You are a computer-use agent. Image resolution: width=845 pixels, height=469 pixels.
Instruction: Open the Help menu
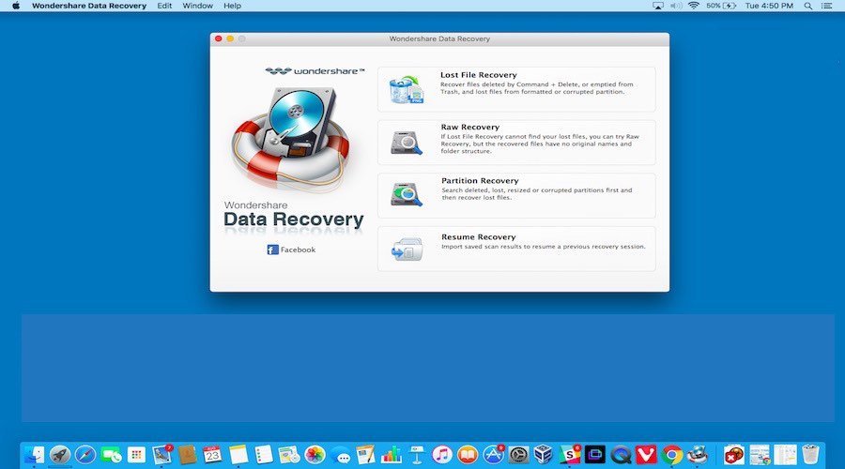tap(232, 6)
